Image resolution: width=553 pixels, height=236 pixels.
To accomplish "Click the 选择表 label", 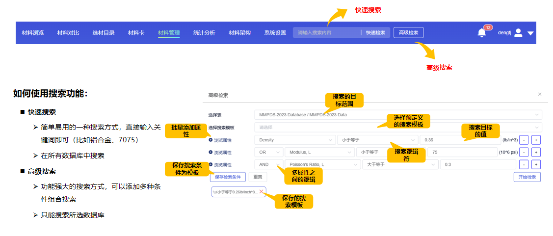I will tap(215, 115).
